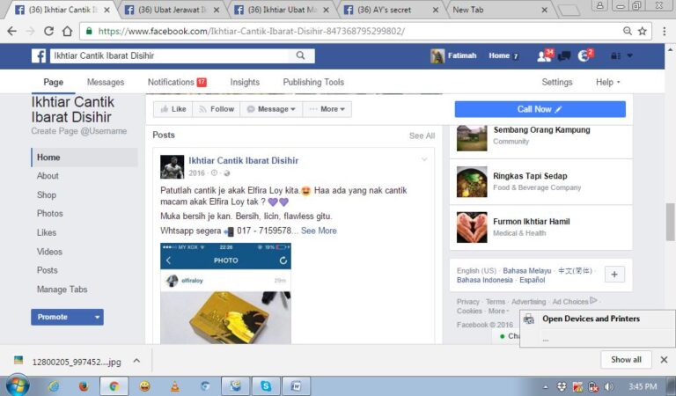Follow the page with the Follow button
The image size is (676, 396).
[x=217, y=109]
